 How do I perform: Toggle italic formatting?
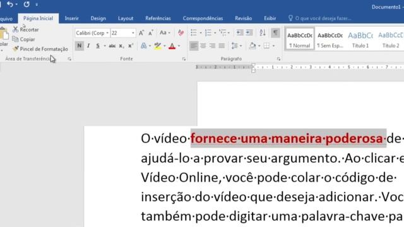tap(88, 46)
